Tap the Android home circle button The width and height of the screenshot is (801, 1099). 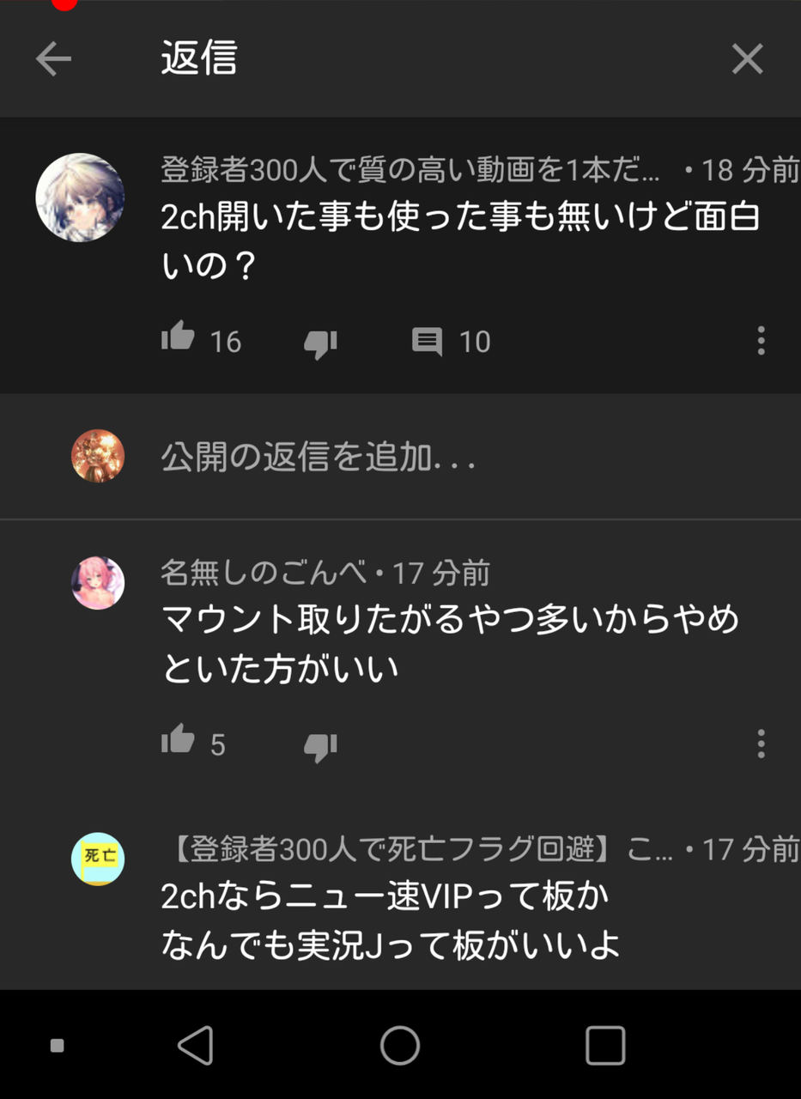click(400, 1045)
